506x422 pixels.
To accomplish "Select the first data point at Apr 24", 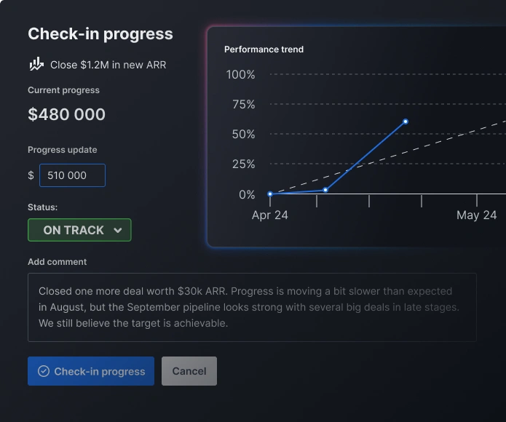I will pyautogui.click(x=270, y=194).
